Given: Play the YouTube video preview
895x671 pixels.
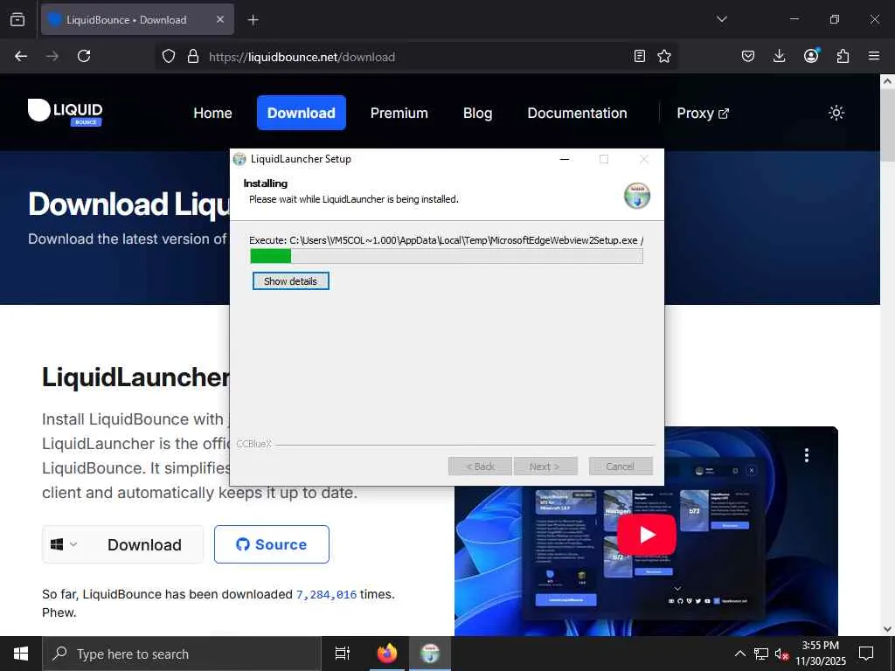Looking at the screenshot, I should (x=647, y=535).
